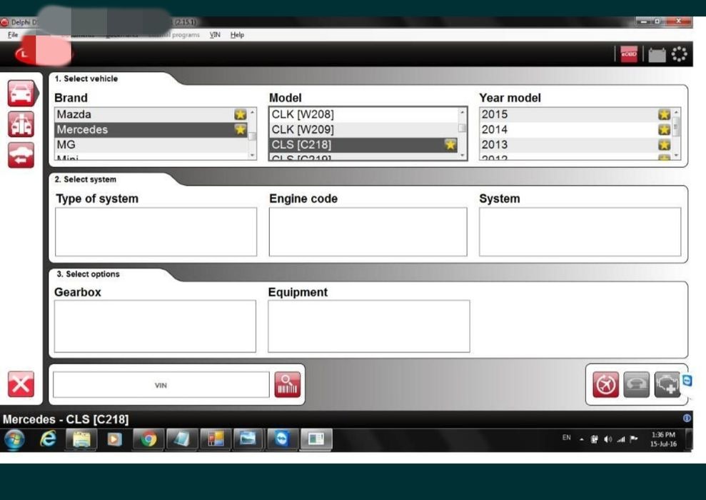706x500 pixels.
Task: Select CLK [W209] in Model list
Action: click(363, 130)
